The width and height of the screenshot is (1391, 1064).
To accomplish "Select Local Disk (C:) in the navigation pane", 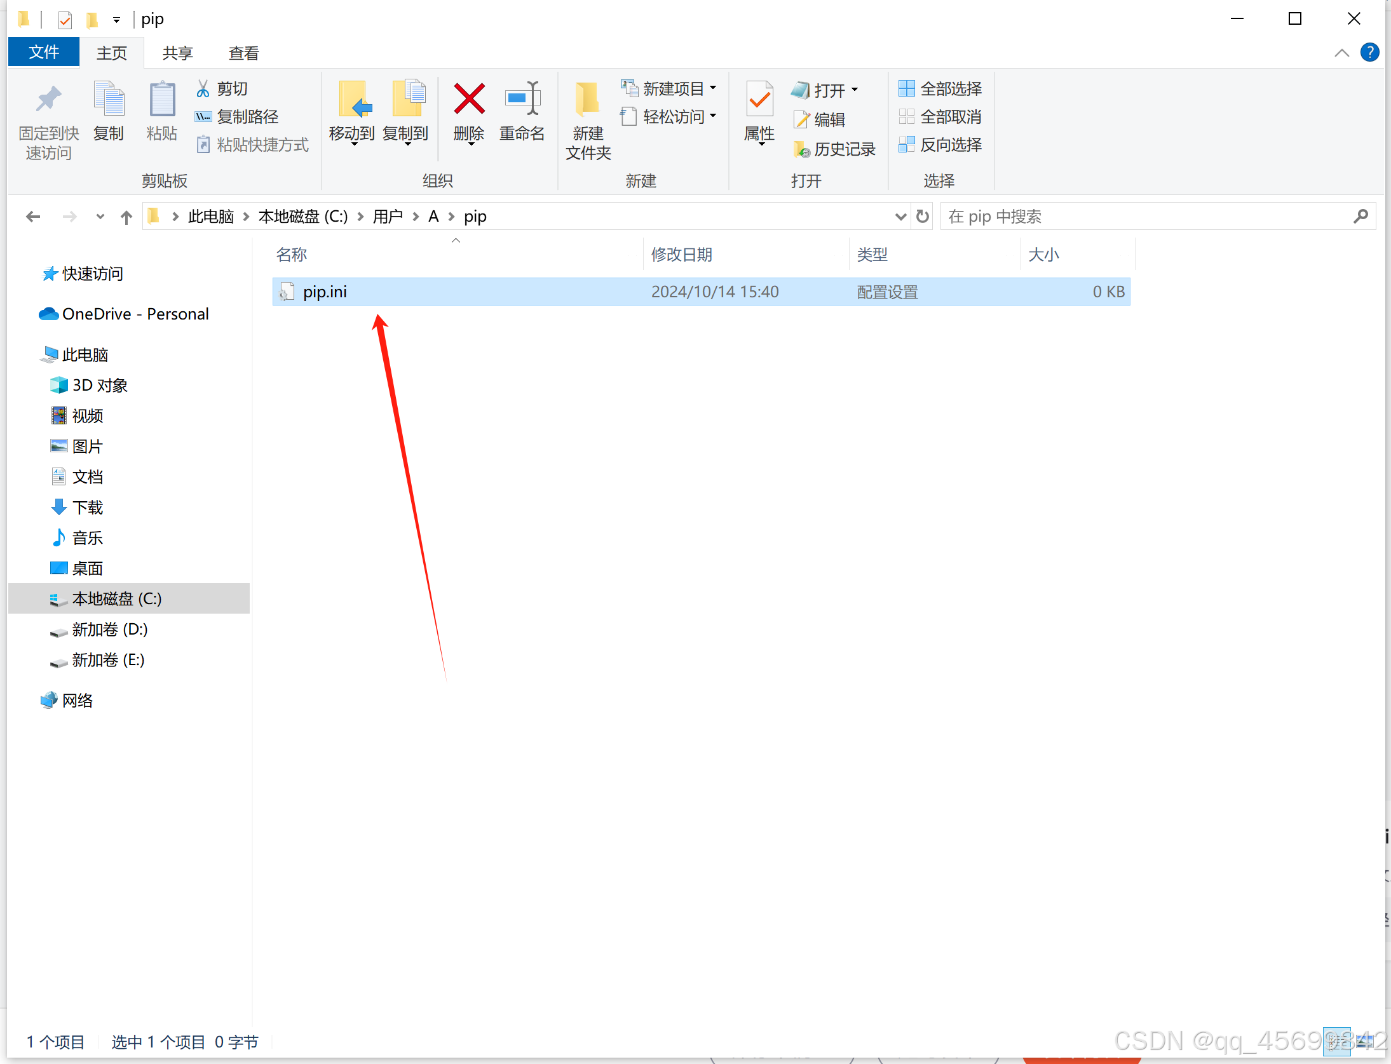I will pyautogui.click(x=117, y=598).
